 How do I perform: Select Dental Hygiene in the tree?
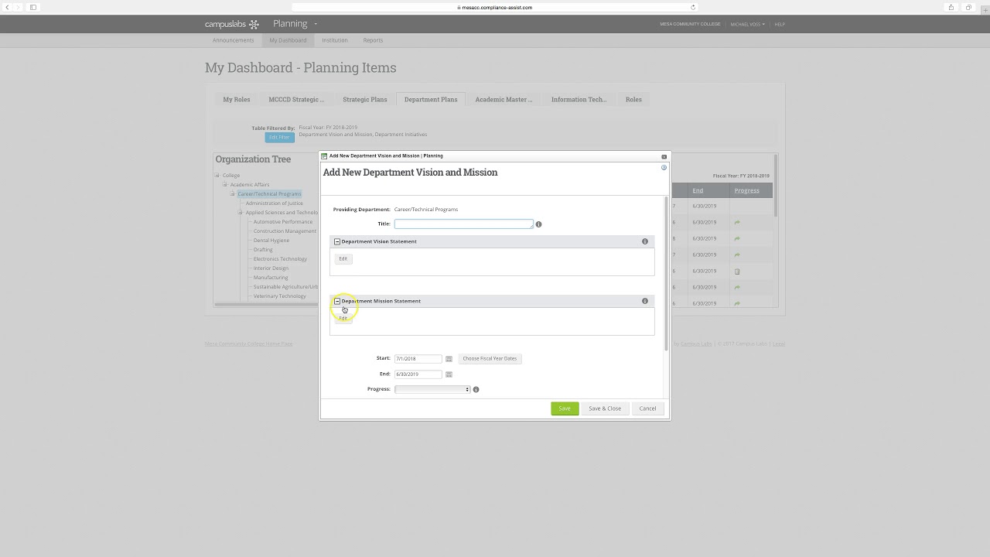tap(271, 241)
